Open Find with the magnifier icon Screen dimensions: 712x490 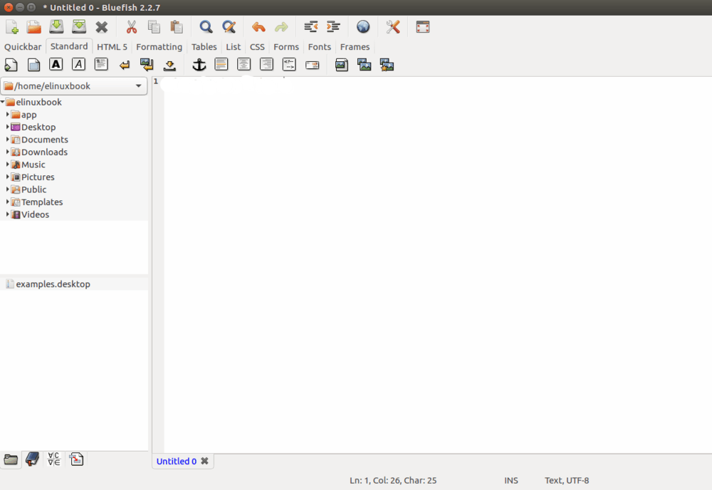[x=206, y=27]
